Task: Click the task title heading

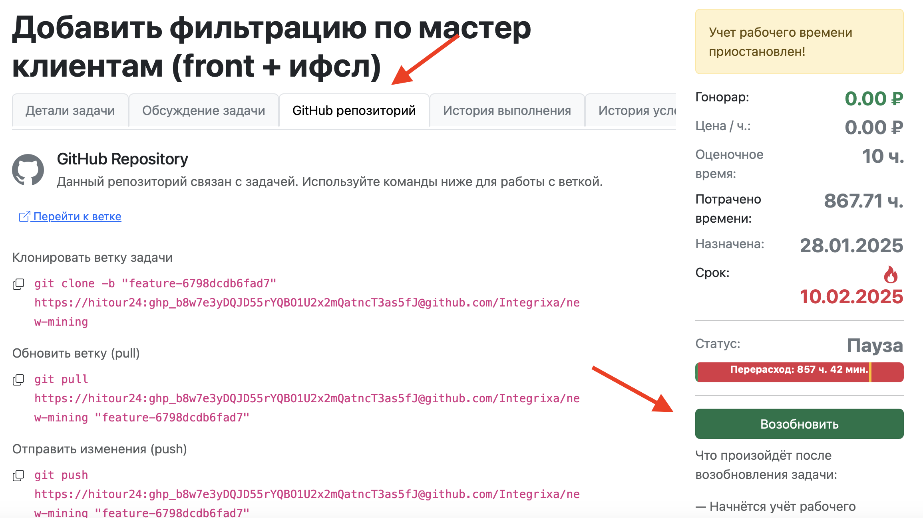Action: click(x=272, y=47)
